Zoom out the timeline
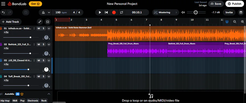246x103 pixels. point(235,22)
